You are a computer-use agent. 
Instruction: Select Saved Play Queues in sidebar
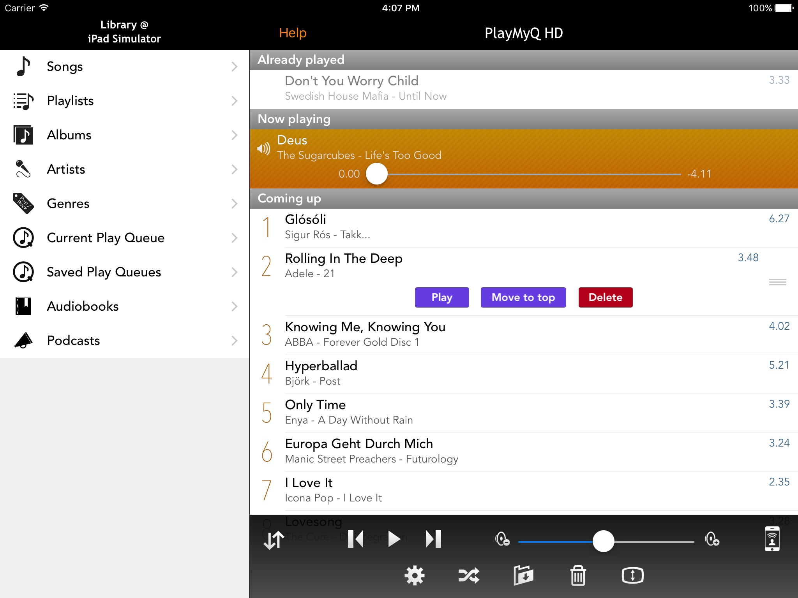(104, 272)
